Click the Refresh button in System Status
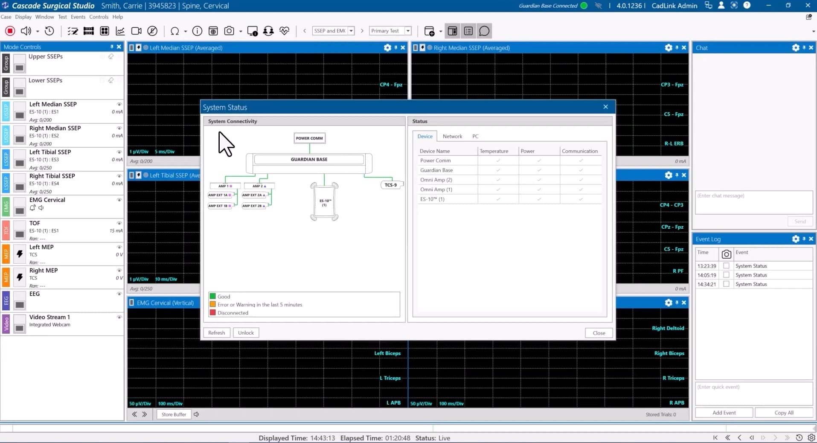This screenshot has width=817, height=443. (216, 333)
